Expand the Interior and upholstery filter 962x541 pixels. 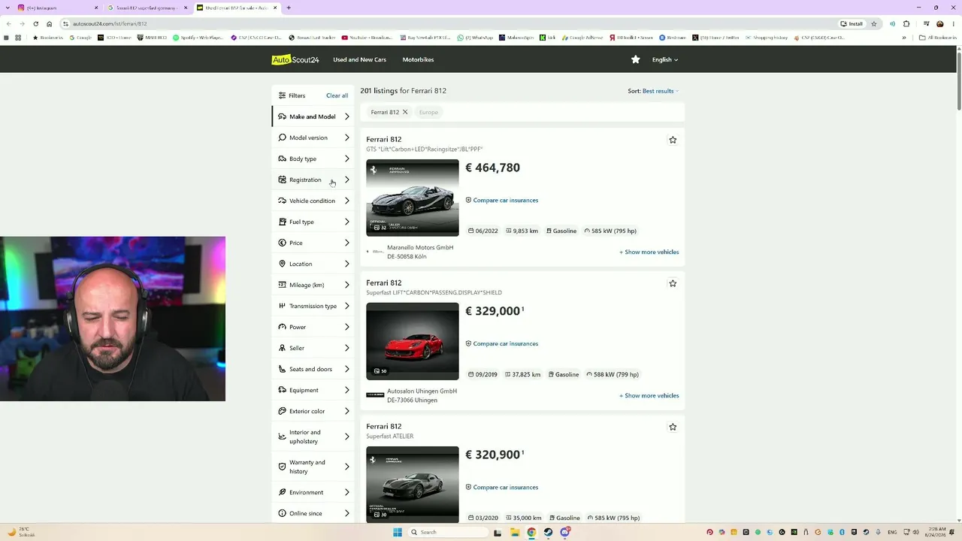coord(313,437)
